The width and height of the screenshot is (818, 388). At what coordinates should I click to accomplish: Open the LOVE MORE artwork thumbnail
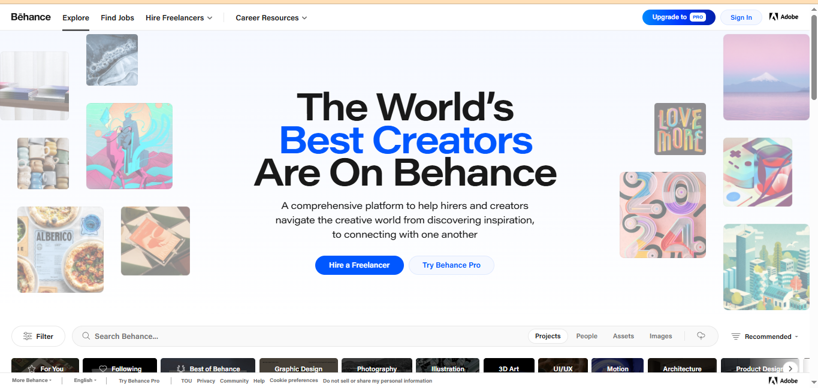[x=680, y=129]
